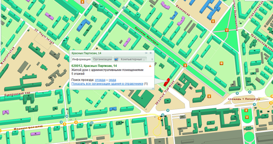This screenshot has width=273, height=144.
Task: Click the large blue building near Банникова
Action: coord(209,10)
